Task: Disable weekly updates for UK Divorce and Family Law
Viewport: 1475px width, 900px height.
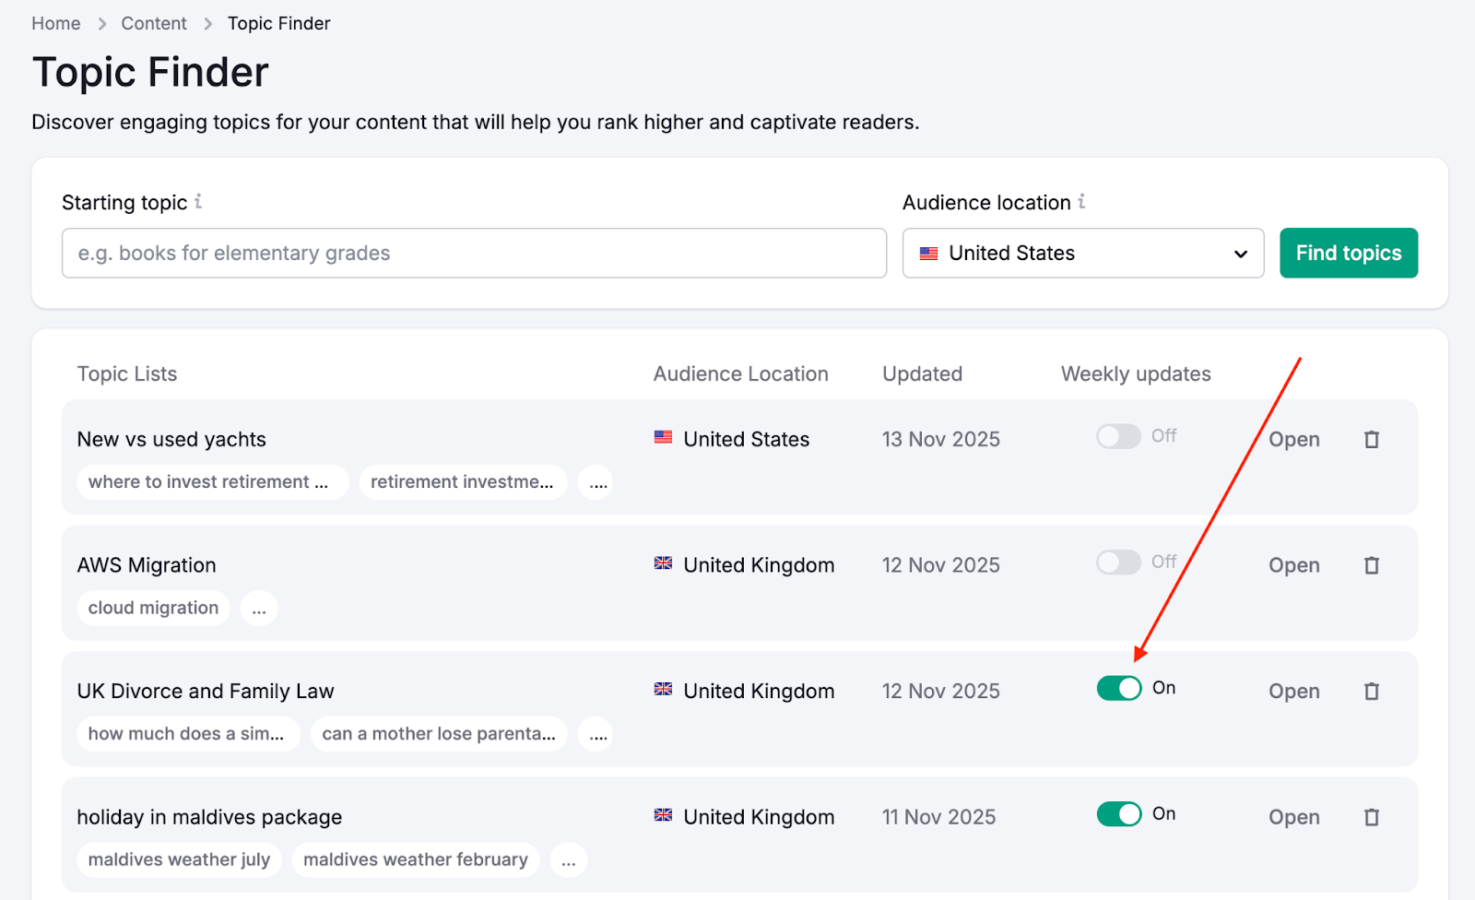Action: (x=1119, y=688)
